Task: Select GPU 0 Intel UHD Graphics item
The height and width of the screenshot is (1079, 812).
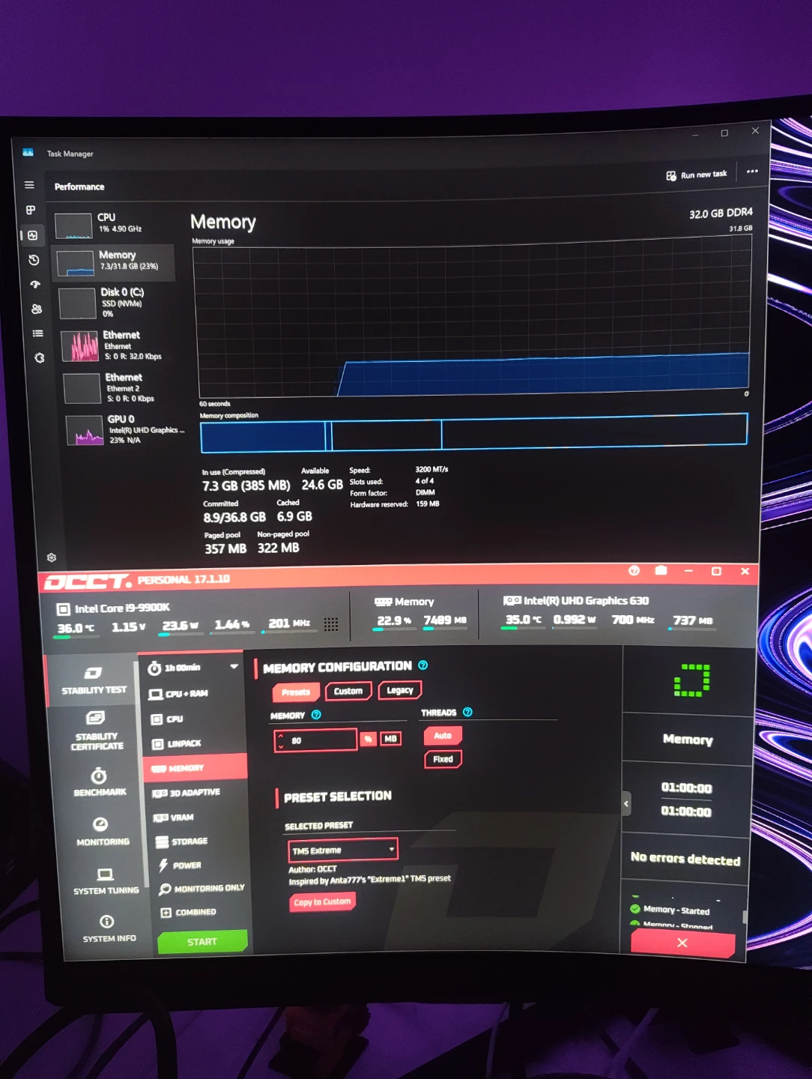Action: 124,430
